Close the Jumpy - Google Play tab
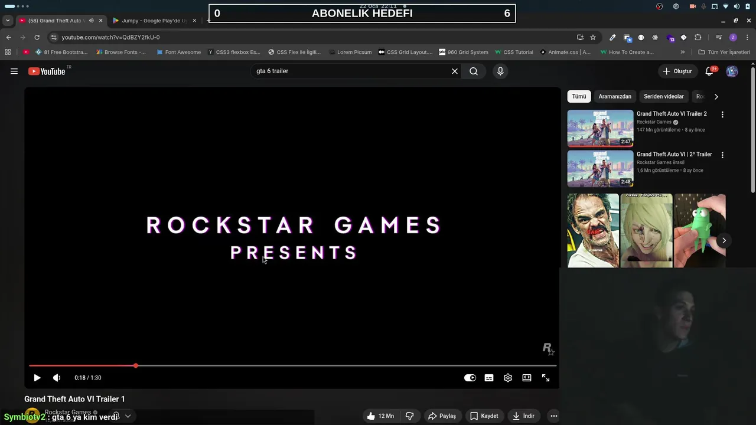Viewport: 756px width, 425px height. [194, 21]
